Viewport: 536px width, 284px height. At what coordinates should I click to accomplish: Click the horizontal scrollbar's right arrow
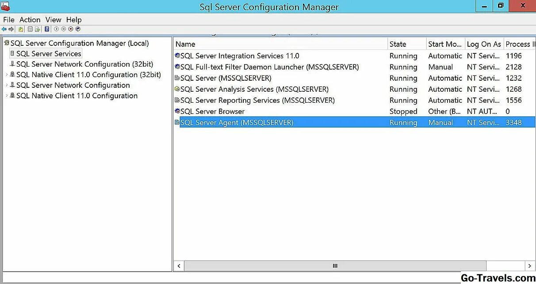click(x=529, y=266)
